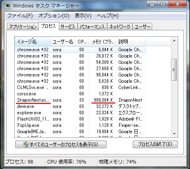Maximize the Task Manager window
Viewport: 190px width, 169px height.
(x=163, y=4)
